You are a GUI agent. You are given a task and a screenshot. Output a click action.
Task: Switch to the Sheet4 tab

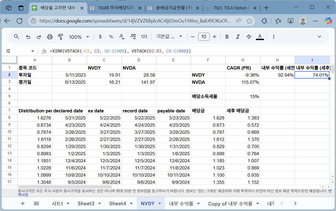(118, 204)
